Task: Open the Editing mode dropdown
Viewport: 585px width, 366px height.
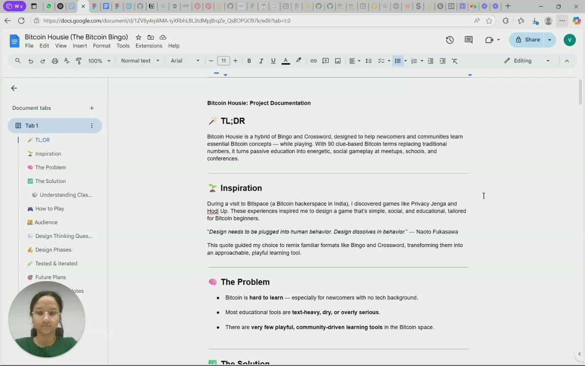Action: [x=527, y=60]
